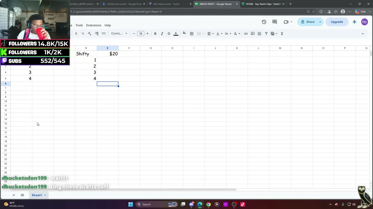
Task: Select row 10 header
Action: tap(6, 101)
